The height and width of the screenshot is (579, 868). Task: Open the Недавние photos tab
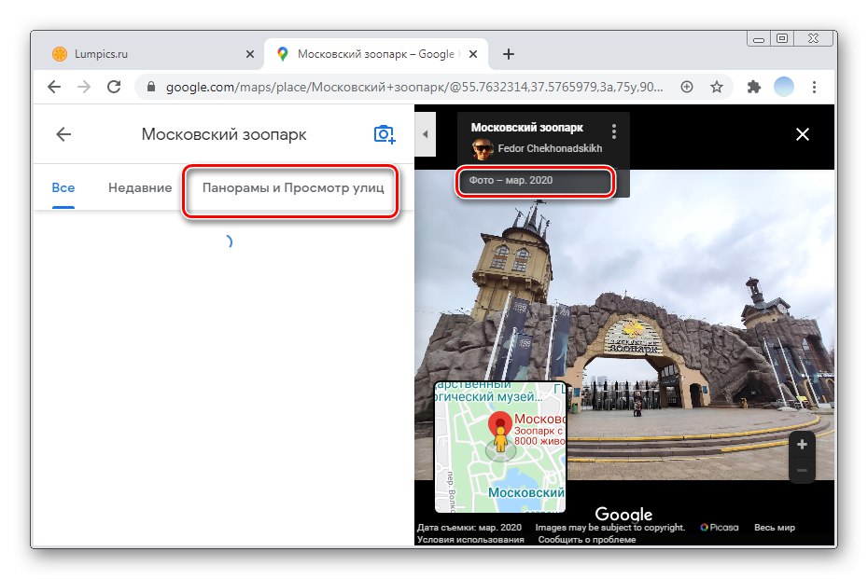click(x=140, y=188)
